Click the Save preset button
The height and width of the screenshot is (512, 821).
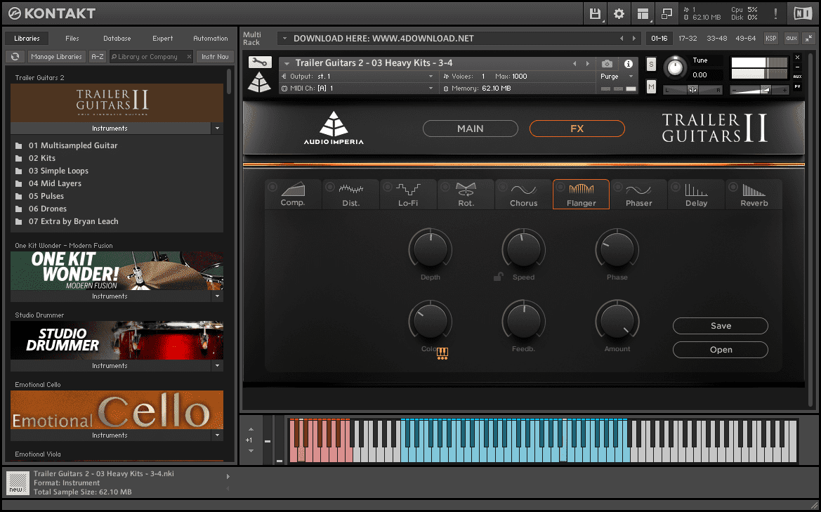pos(720,325)
